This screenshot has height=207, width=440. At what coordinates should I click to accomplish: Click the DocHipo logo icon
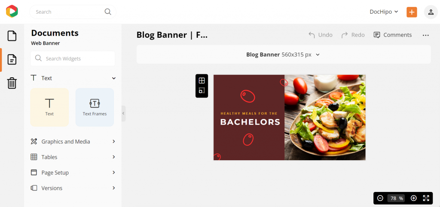[x=12, y=12]
